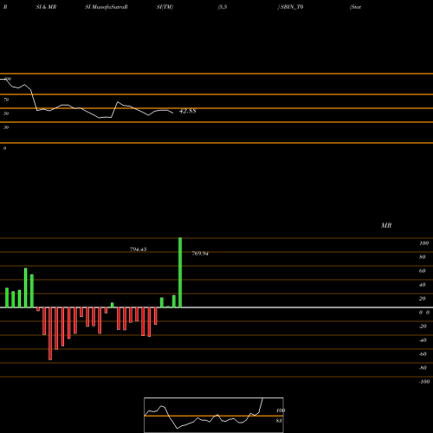Click the -100 label on MR axis
This screenshot has height=433, width=433.
[424, 382]
